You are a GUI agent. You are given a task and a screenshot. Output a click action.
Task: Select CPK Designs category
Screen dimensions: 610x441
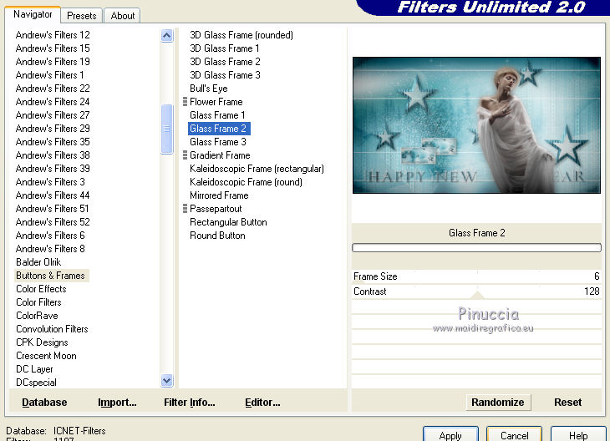42,342
